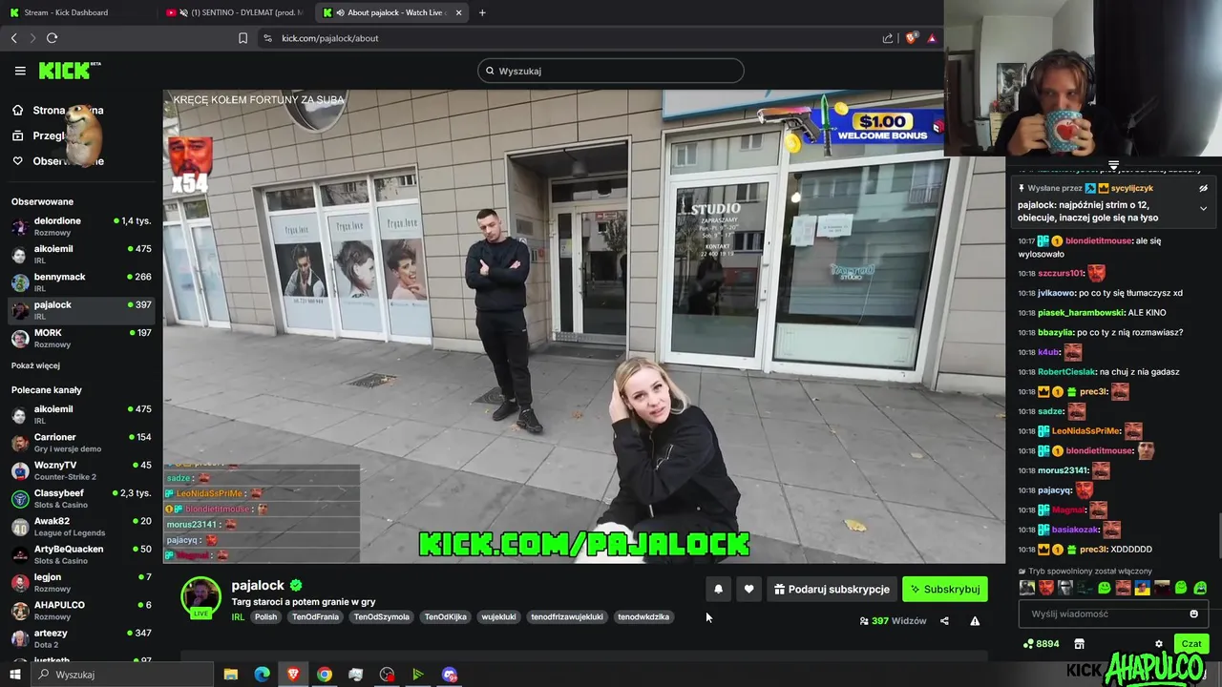Open a new browser tab
Image resolution: width=1222 pixels, height=687 pixels.
coord(482,12)
